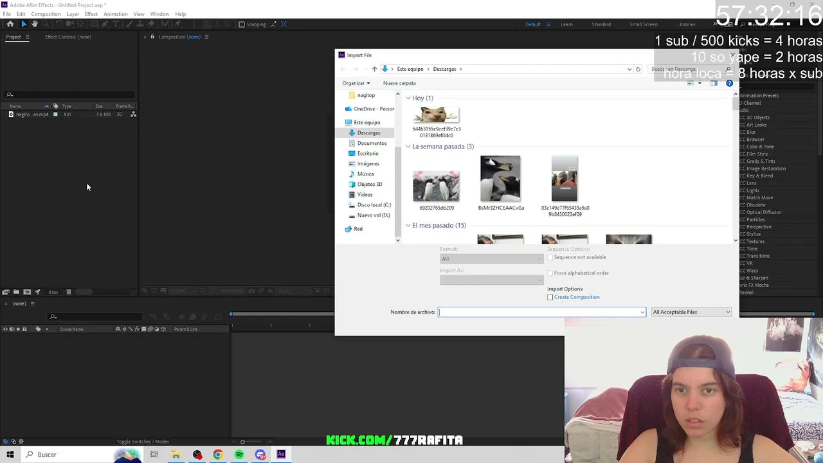Viewport: 823px width, 463px height.
Task: Open the file name history dropdown arrow
Action: 642,312
